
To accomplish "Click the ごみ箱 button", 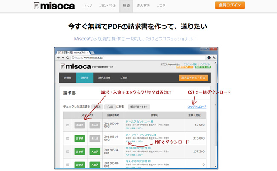I will point(110,107).
